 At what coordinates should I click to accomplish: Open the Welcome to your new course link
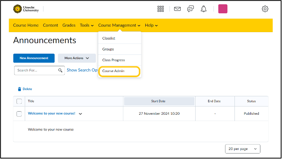tap(51, 114)
